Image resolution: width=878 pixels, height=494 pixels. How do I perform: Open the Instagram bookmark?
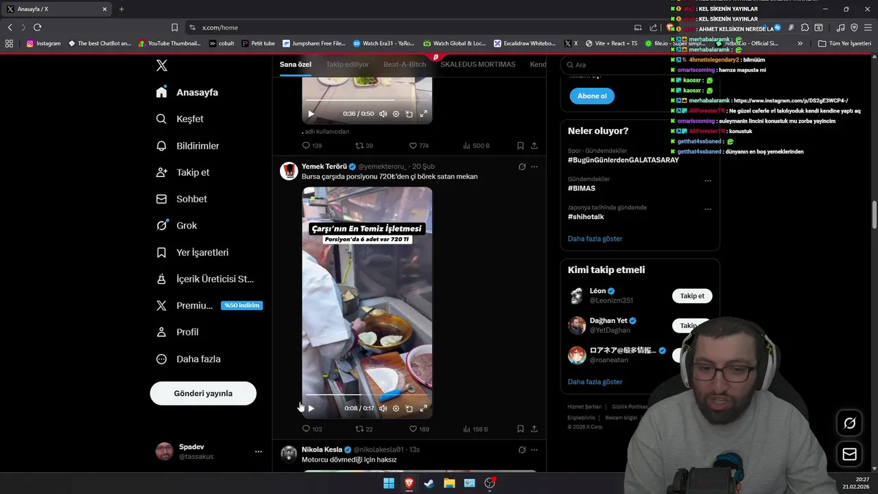(43, 43)
